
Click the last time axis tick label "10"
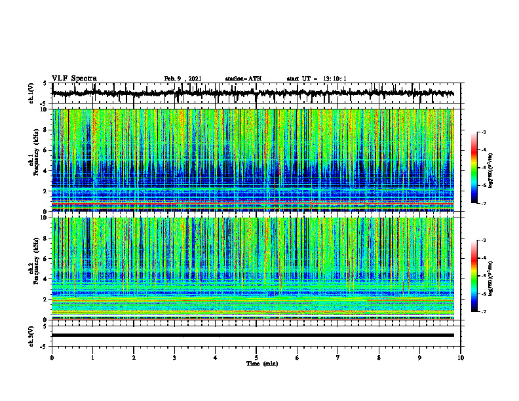461,358
